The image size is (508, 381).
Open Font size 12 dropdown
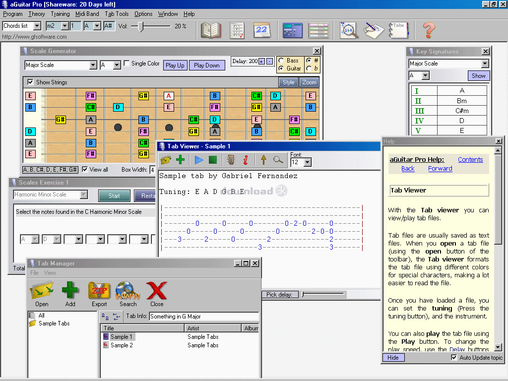pos(308,162)
